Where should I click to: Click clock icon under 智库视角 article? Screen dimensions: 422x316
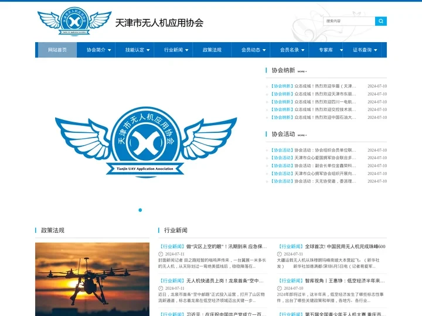point(280,288)
